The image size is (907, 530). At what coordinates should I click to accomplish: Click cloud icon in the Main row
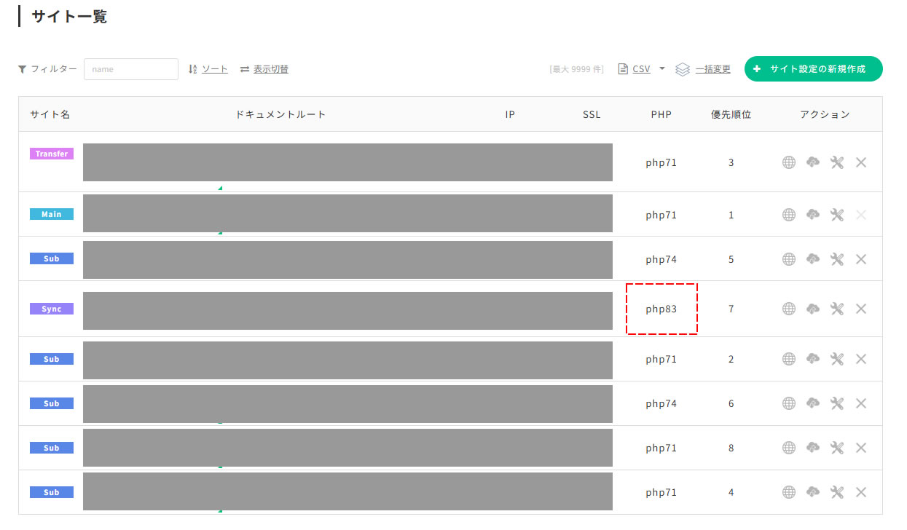[813, 215]
